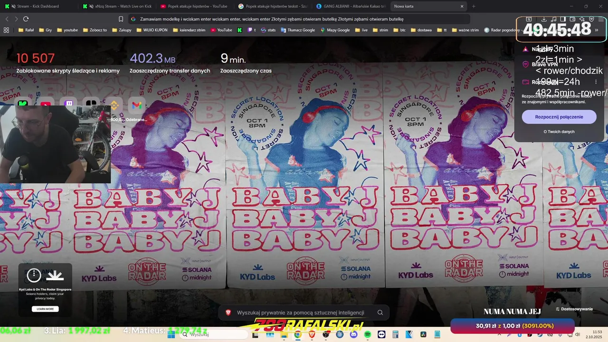Open the card's three-dot menu
The height and width of the screenshot is (342, 608).
596,82
